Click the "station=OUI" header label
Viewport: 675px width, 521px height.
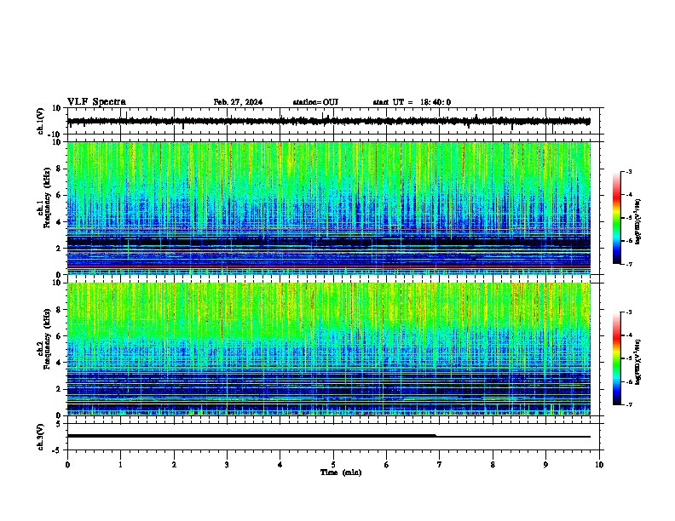pos(315,102)
